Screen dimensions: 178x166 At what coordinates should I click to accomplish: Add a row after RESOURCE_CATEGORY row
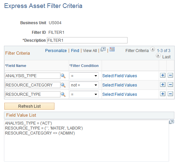(x=163, y=84)
